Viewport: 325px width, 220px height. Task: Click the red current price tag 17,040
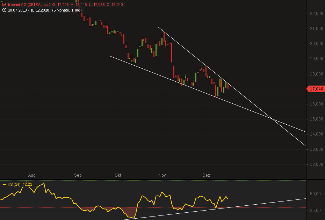pos(315,89)
